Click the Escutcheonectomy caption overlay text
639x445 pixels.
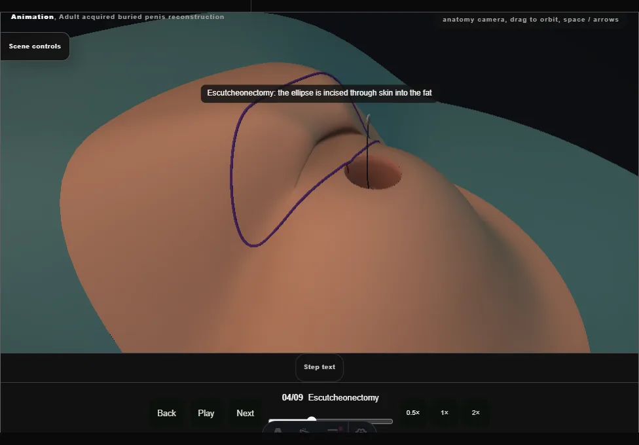tap(319, 94)
